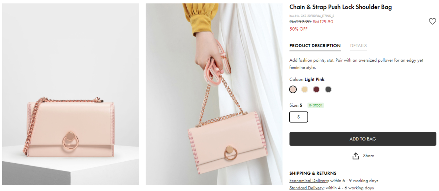439x191 pixels.
Task: Switch to the Details tab
Action: (358, 46)
